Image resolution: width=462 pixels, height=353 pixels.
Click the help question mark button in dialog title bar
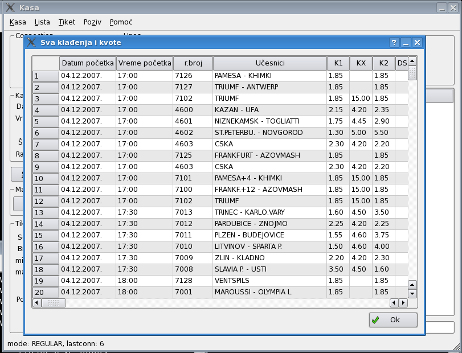(394, 43)
